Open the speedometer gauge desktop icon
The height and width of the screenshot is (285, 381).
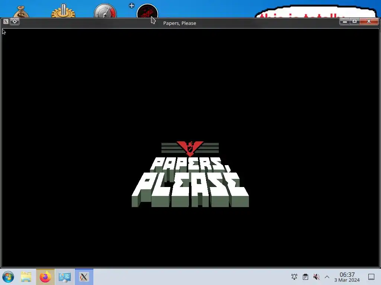tap(105, 11)
